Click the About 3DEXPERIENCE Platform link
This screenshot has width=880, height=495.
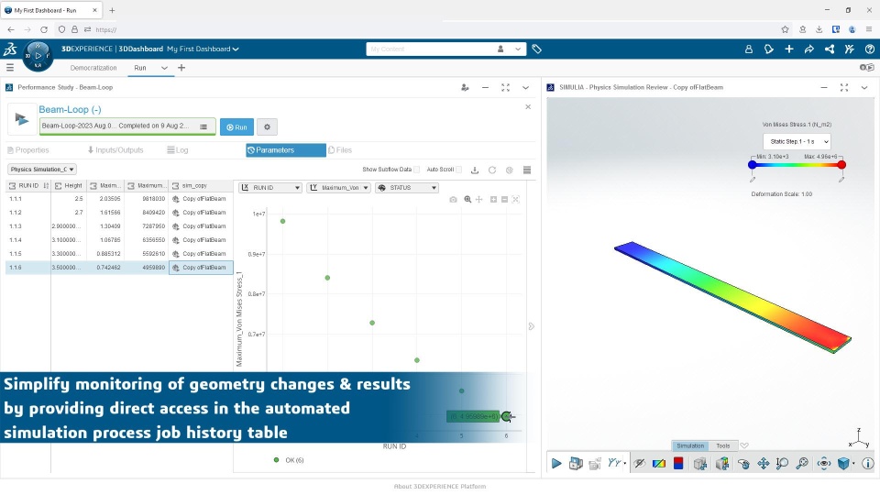pos(440,487)
